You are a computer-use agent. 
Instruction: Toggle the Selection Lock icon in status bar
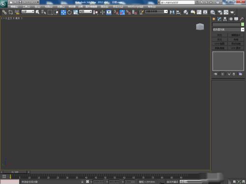click(x=82, y=182)
